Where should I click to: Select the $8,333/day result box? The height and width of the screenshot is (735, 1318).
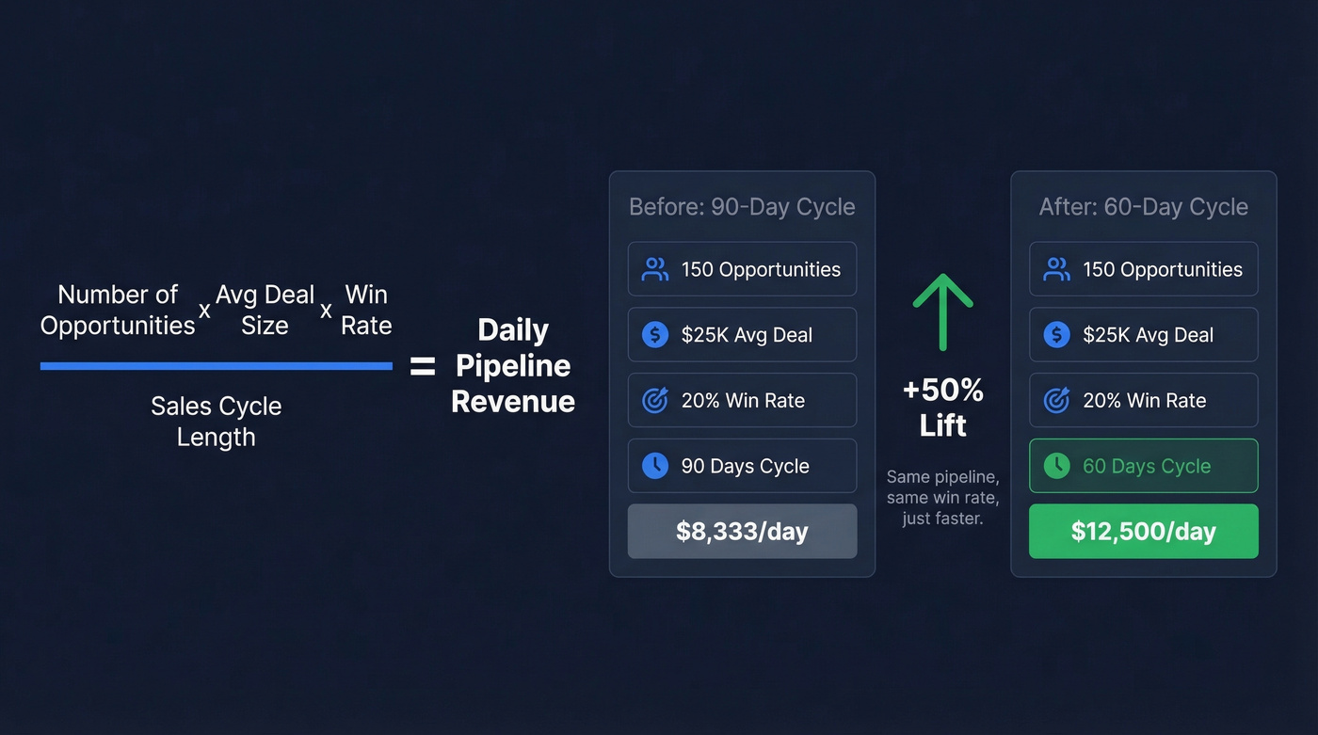742,532
